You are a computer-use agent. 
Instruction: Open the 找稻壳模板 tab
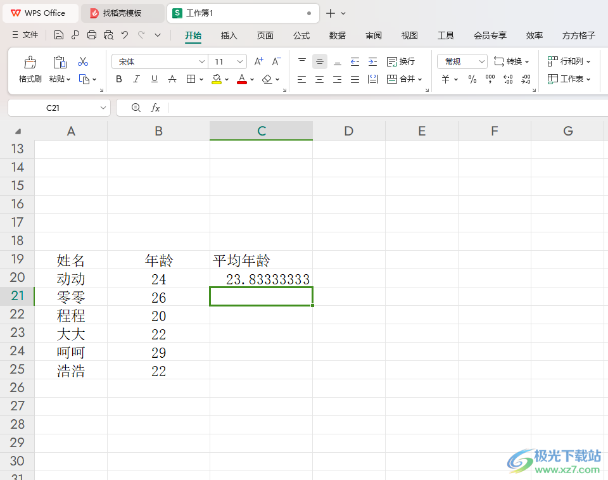(122, 13)
